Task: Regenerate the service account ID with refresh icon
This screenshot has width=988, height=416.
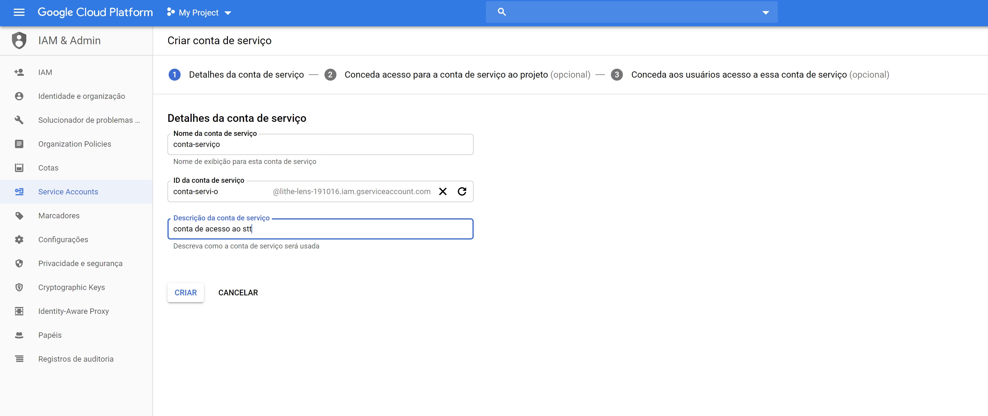Action: [462, 191]
